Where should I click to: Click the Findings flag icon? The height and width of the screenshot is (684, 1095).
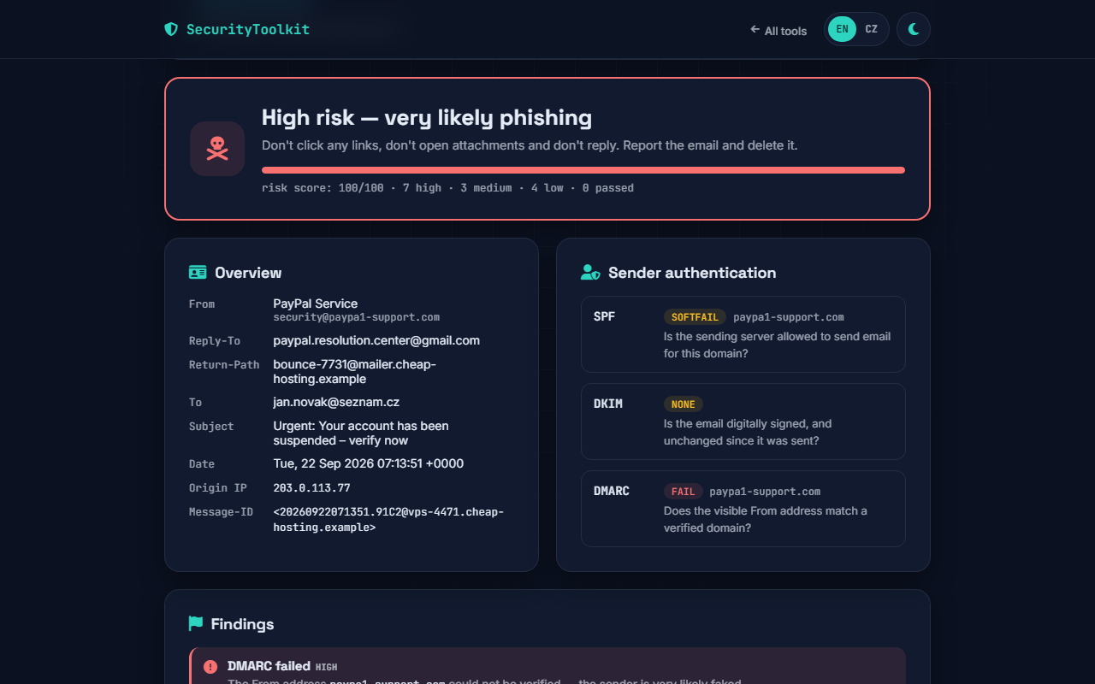coord(196,624)
